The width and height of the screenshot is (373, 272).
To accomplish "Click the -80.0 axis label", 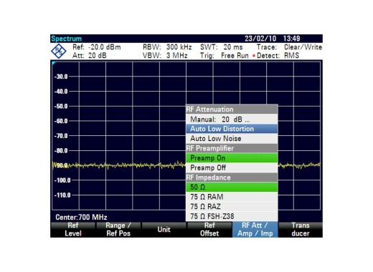I will tap(61, 150).
